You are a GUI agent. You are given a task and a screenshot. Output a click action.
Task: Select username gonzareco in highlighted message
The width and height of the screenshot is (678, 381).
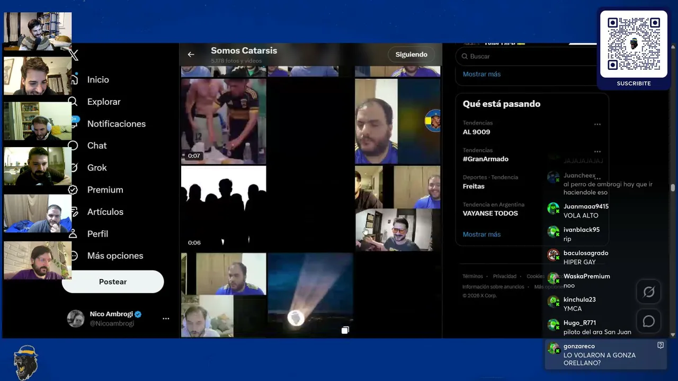(x=579, y=346)
